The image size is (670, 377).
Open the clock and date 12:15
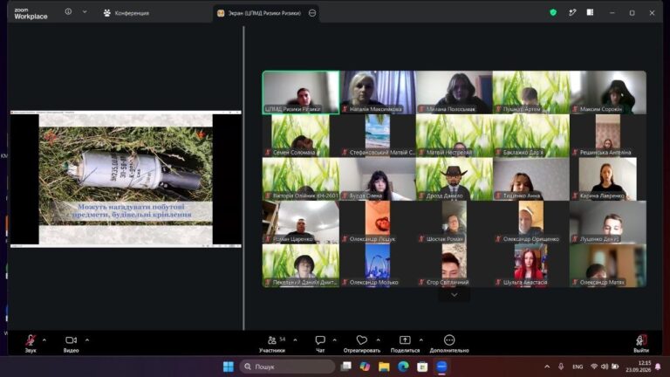click(x=639, y=367)
